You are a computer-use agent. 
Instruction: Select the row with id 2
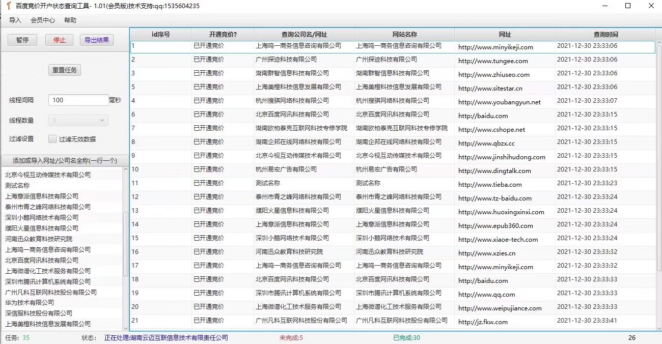393,61
